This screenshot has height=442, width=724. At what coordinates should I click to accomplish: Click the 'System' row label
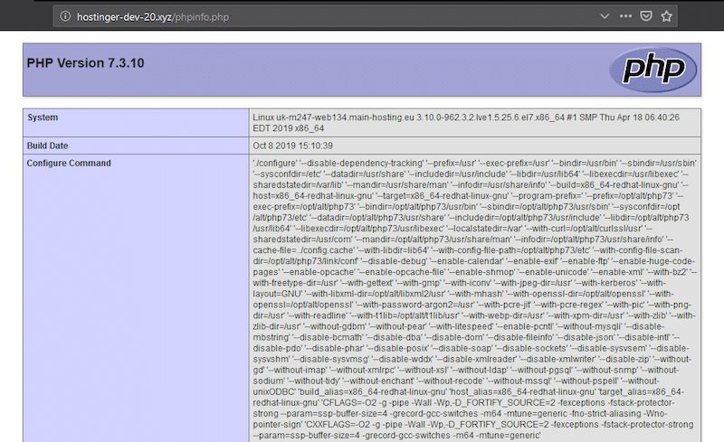43,118
